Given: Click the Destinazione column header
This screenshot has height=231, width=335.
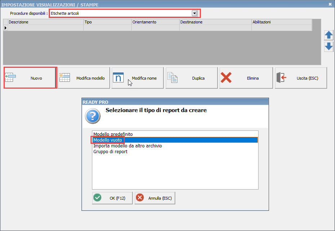Looking at the screenshot, I should [x=215, y=22].
